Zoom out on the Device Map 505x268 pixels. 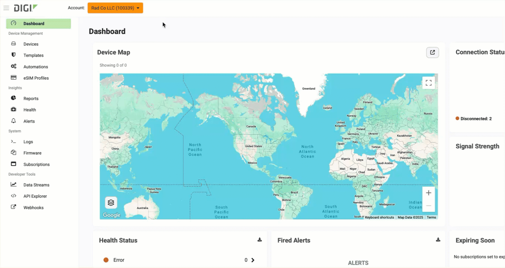point(428,206)
